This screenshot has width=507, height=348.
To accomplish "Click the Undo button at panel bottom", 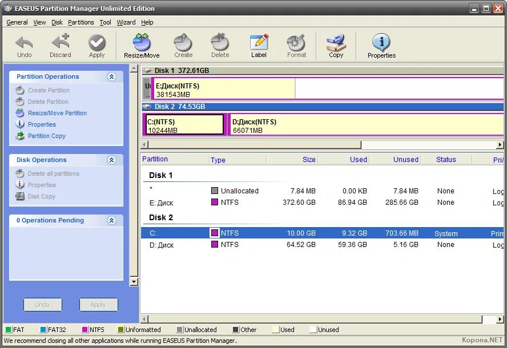I will [42, 305].
